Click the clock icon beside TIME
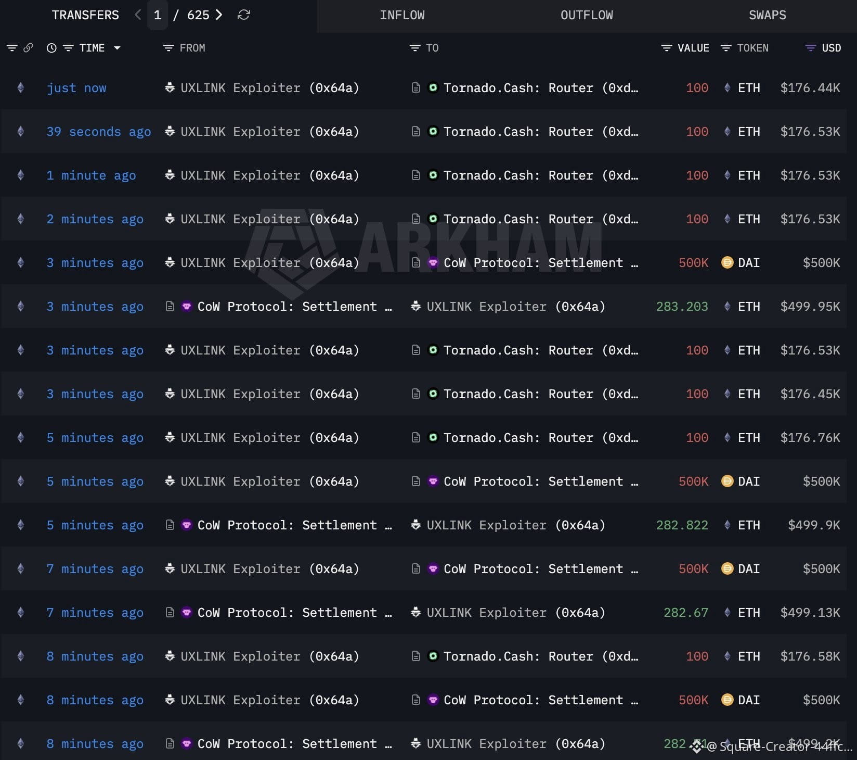The height and width of the screenshot is (760, 857). coord(51,48)
